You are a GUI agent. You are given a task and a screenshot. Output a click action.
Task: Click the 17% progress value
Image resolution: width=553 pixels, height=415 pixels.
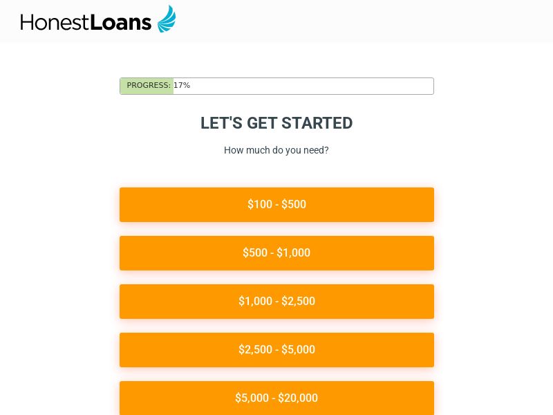[182, 86]
